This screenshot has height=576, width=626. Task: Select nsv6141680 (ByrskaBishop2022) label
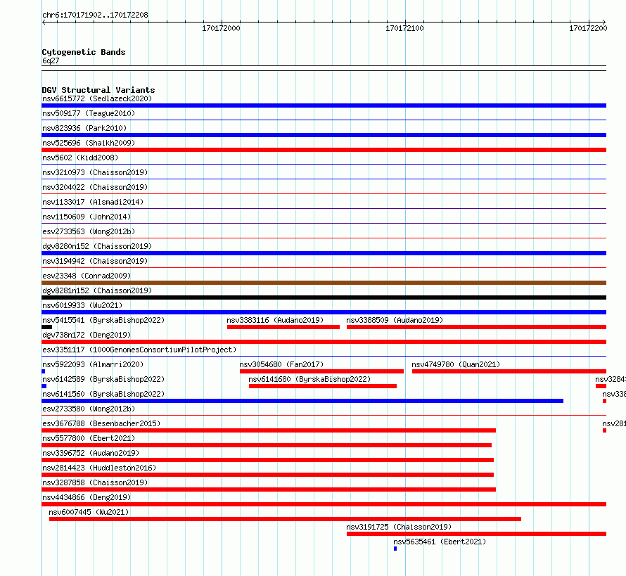click(309, 379)
